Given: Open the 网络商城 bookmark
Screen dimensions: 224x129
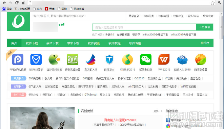Looking at the screenshot, I should [77, 9].
